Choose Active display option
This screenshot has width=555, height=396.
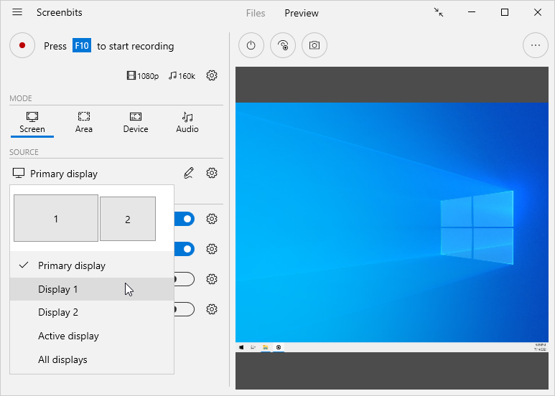(x=92, y=336)
